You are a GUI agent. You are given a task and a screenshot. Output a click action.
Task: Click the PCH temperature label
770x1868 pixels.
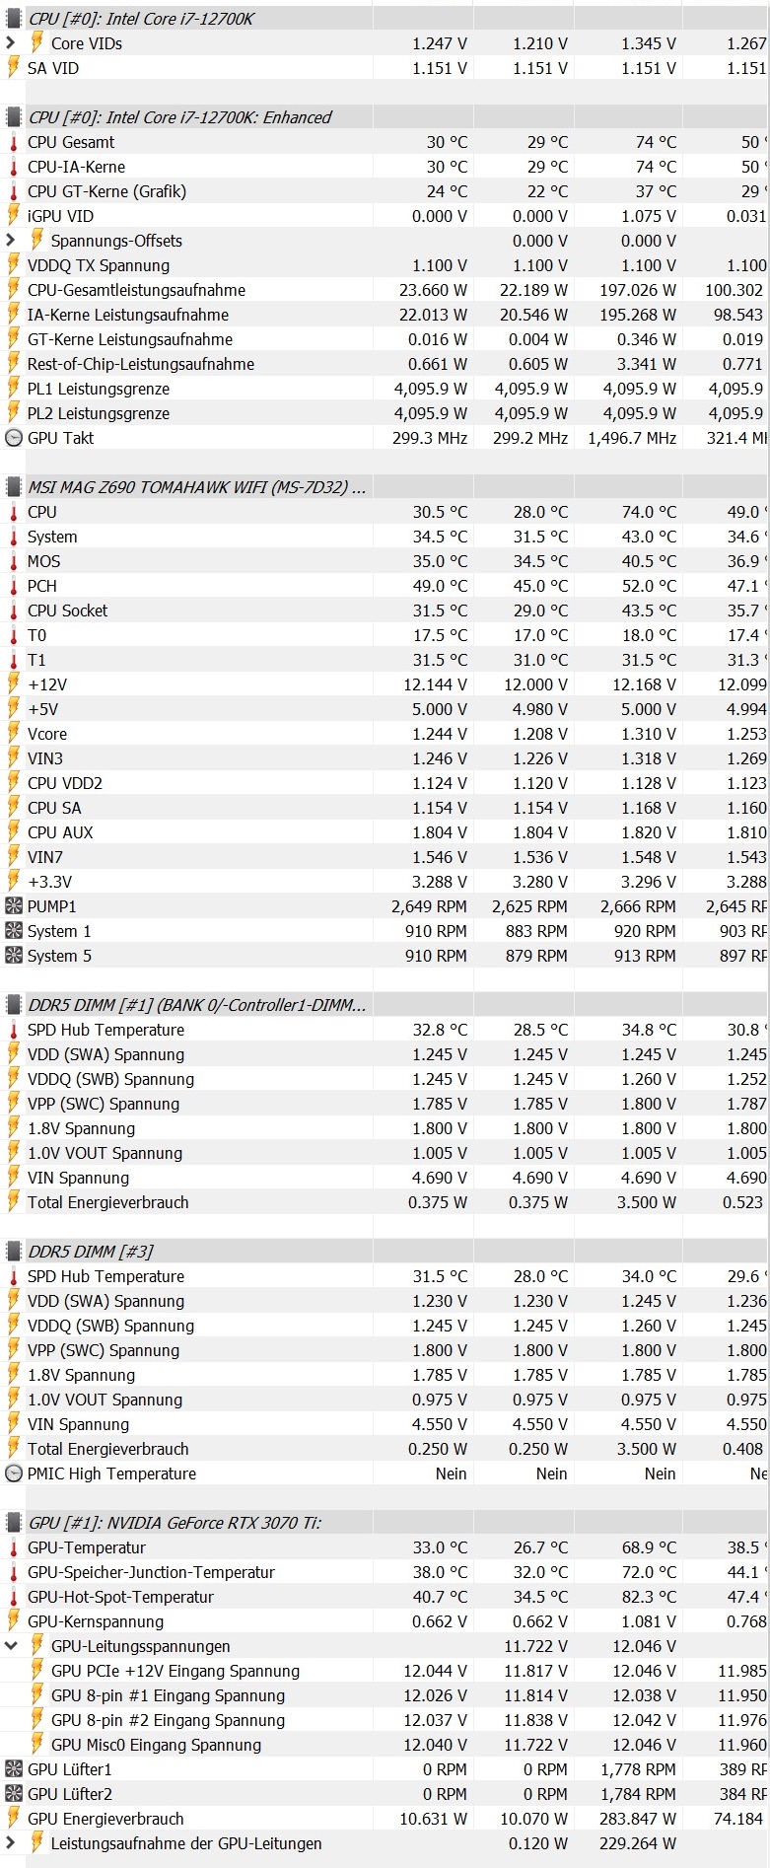click(x=42, y=586)
